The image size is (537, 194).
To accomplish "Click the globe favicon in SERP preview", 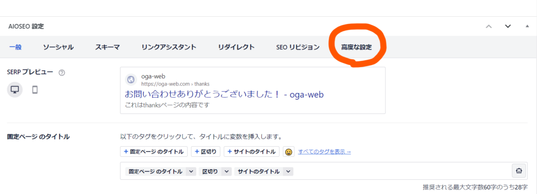I will pos(131,79).
